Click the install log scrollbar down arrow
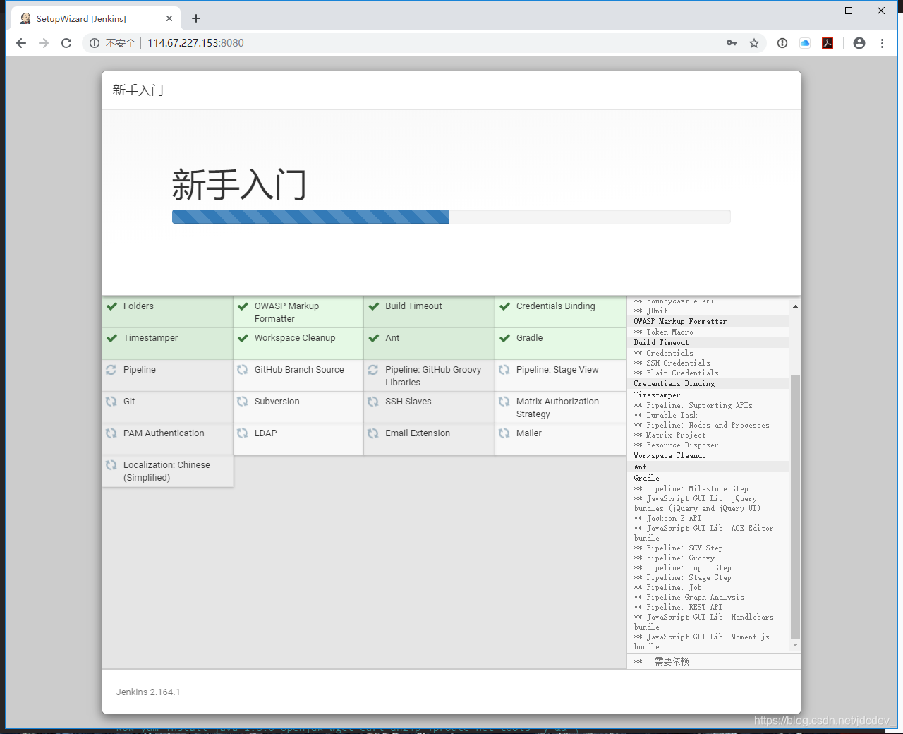The width and height of the screenshot is (903, 734). pos(795,645)
